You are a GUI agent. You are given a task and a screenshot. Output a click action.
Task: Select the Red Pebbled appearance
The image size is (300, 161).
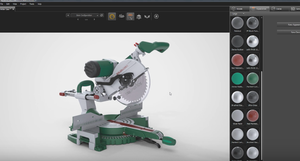tap(237, 61)
